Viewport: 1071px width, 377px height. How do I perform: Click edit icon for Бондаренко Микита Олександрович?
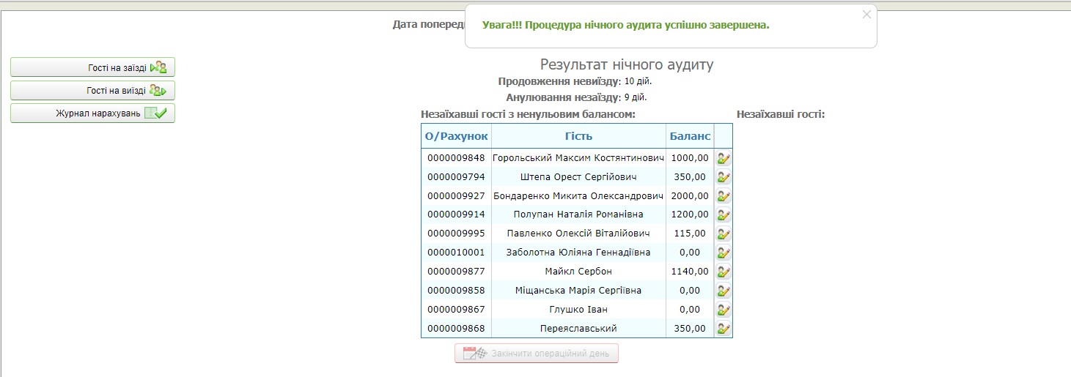[724, 196]
